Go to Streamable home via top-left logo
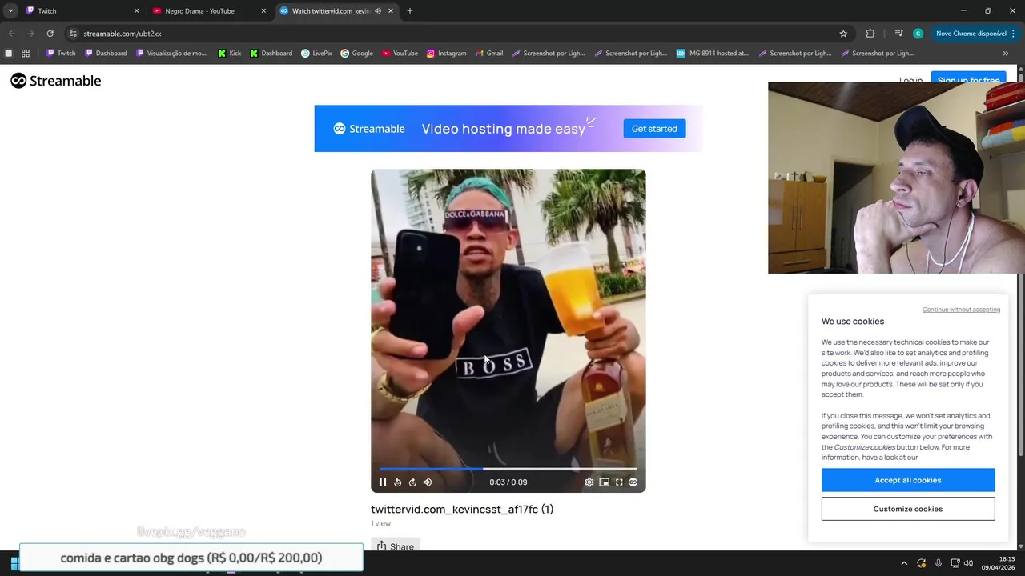1025x576 pixels. 56,81
